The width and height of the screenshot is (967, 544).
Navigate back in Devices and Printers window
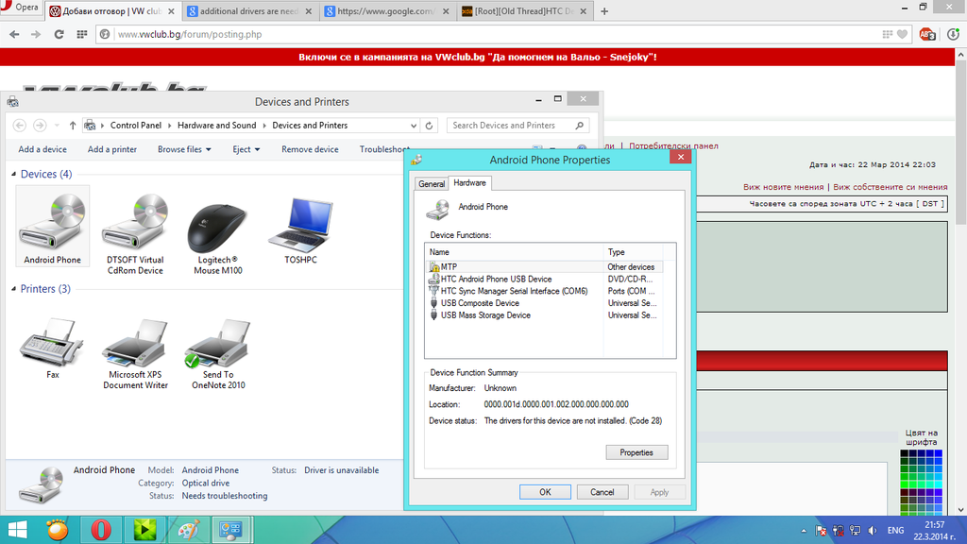click(20, 126)
